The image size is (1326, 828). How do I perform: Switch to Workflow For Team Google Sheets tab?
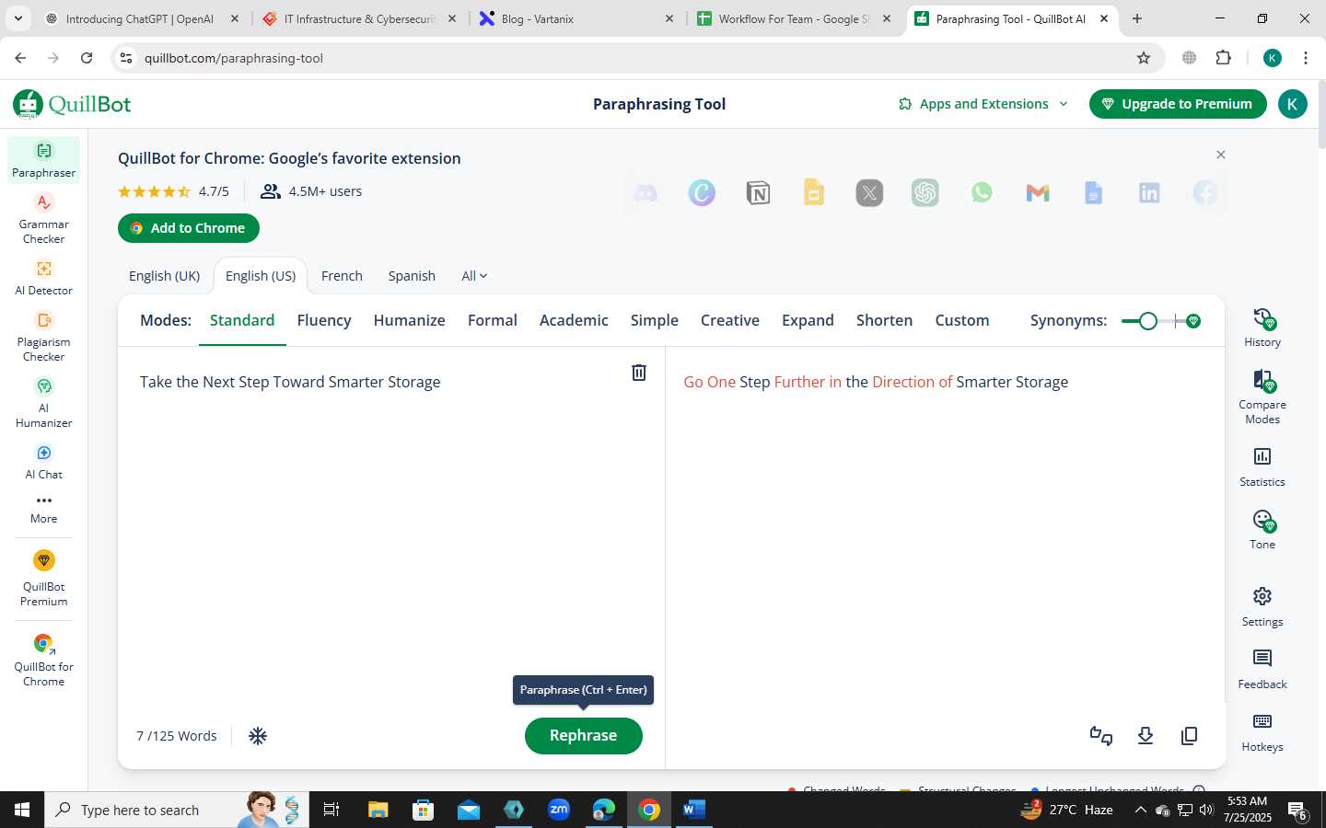pyautogui.click(x=794, y=18)
